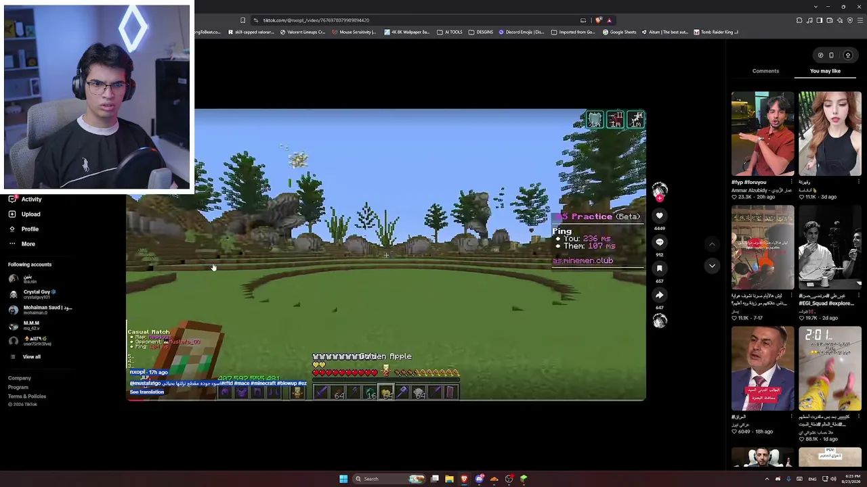The height and width of the screenshot is (487, 867).
Task: Open Crystal Guy following account
Action: [x=33, y=294]
